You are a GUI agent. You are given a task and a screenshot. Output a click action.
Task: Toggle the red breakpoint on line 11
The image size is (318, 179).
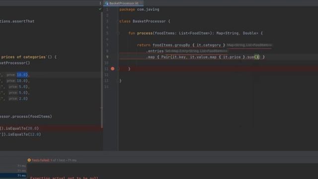point(113,69)
